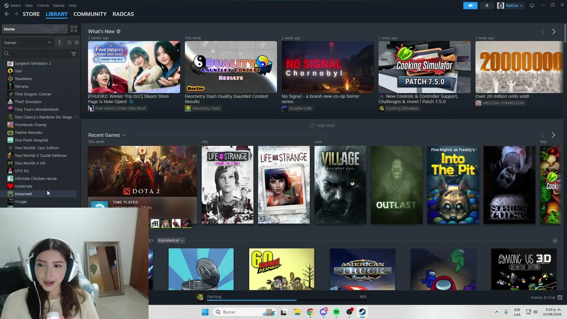The width and height of the screenshot is (567, 319).
Task: Open the taskbar clock and date
Action: [x=552, y=312]
